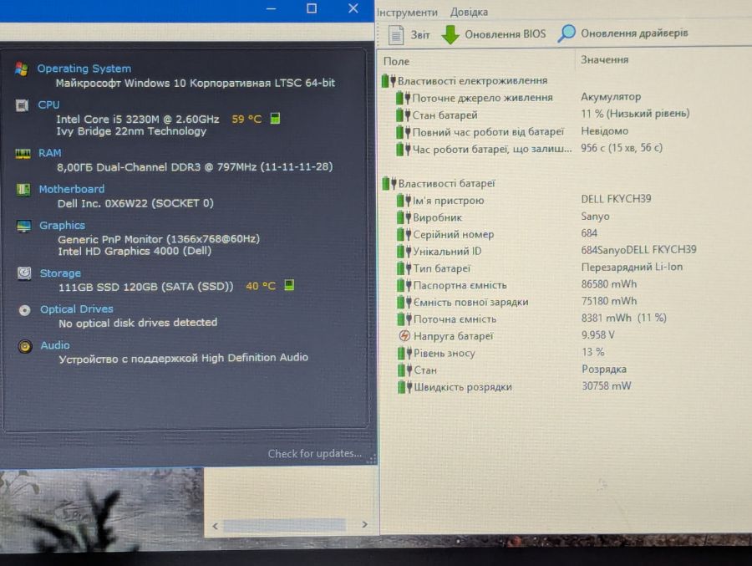
Task: Click the green arrow BIOS update icon
Action: (x=450, y=34)
